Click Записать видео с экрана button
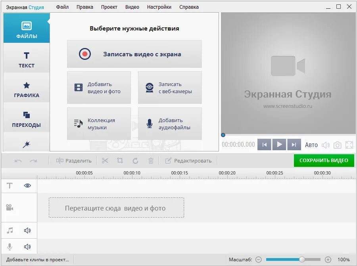 coord(134,54)
